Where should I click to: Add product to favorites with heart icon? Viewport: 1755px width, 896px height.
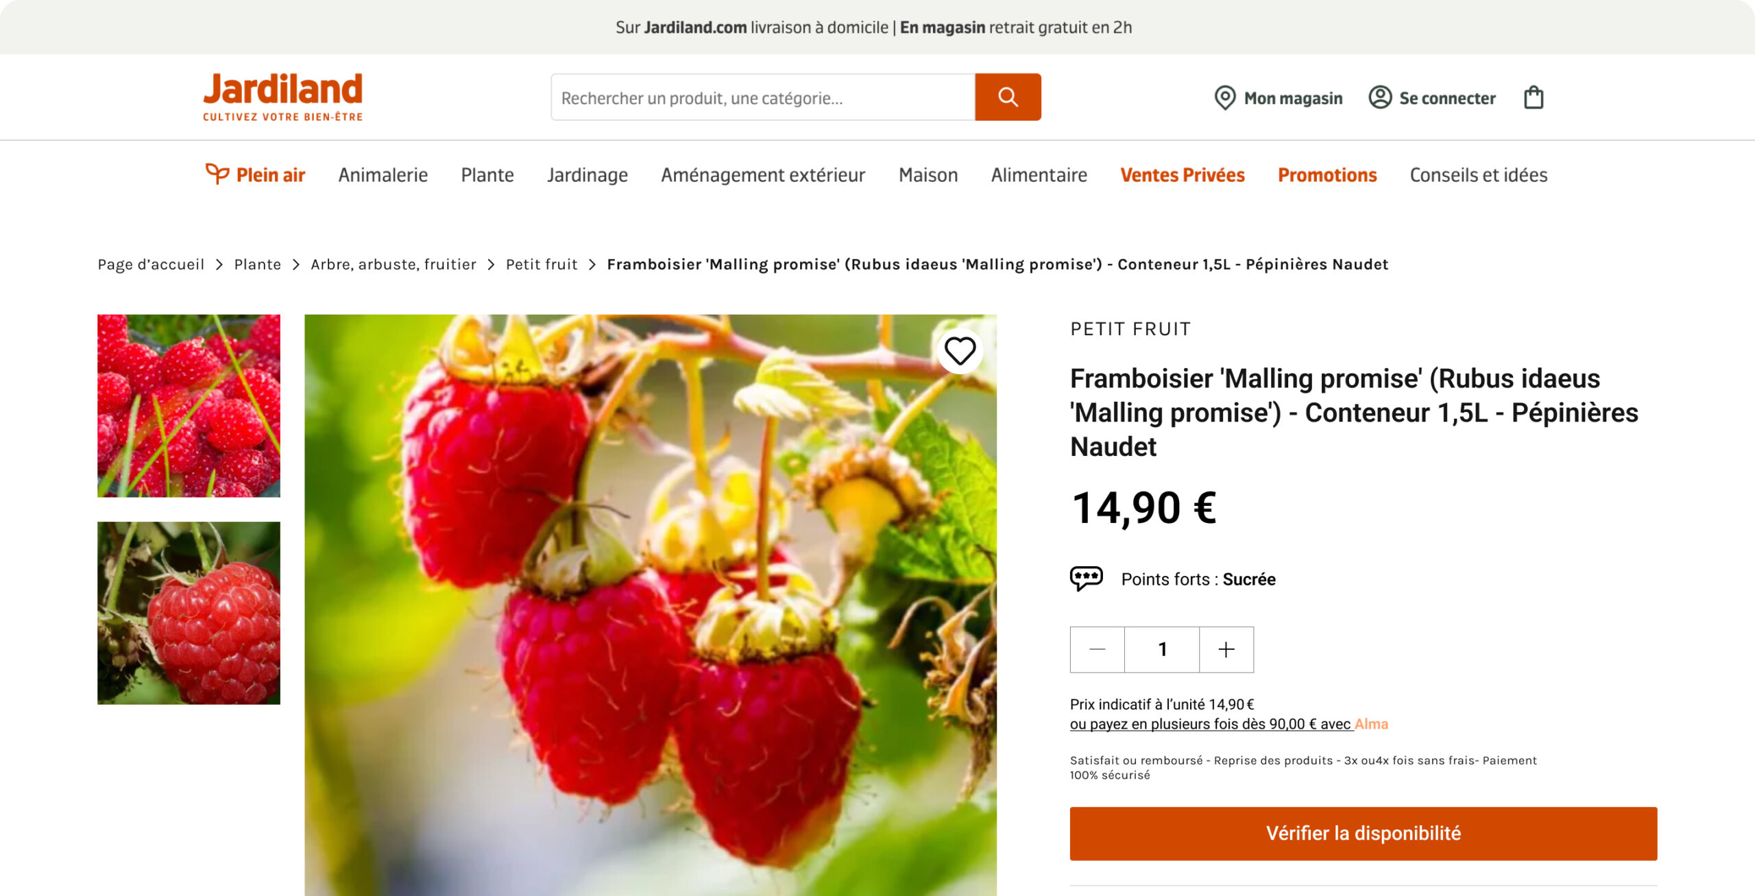tap(960, 351)
